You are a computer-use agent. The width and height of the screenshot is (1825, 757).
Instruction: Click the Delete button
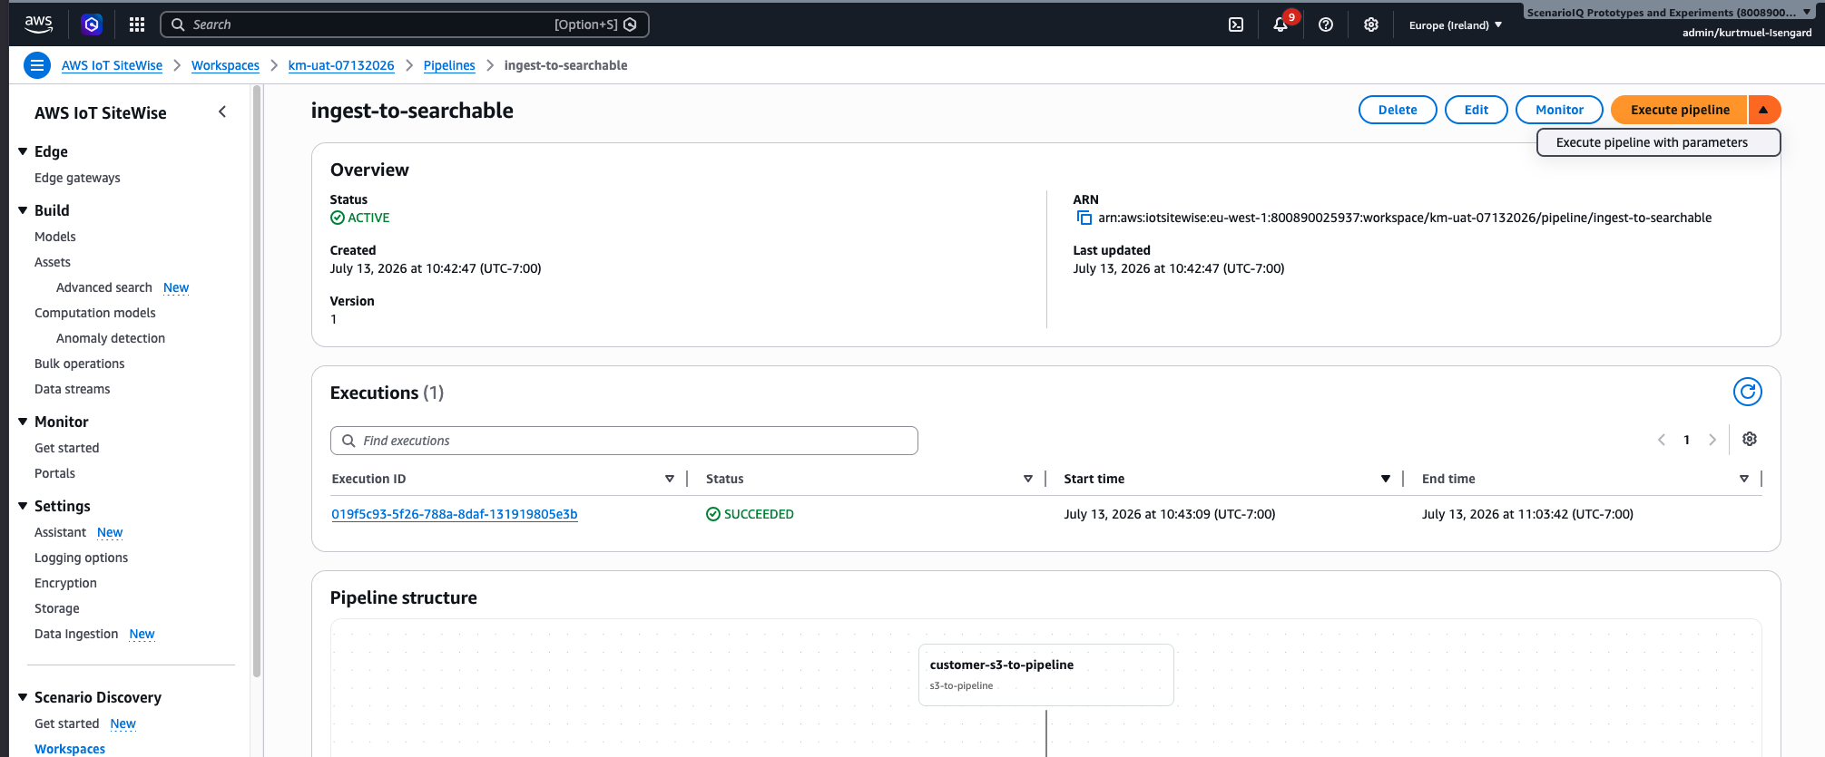click(x=1398, y=110)
